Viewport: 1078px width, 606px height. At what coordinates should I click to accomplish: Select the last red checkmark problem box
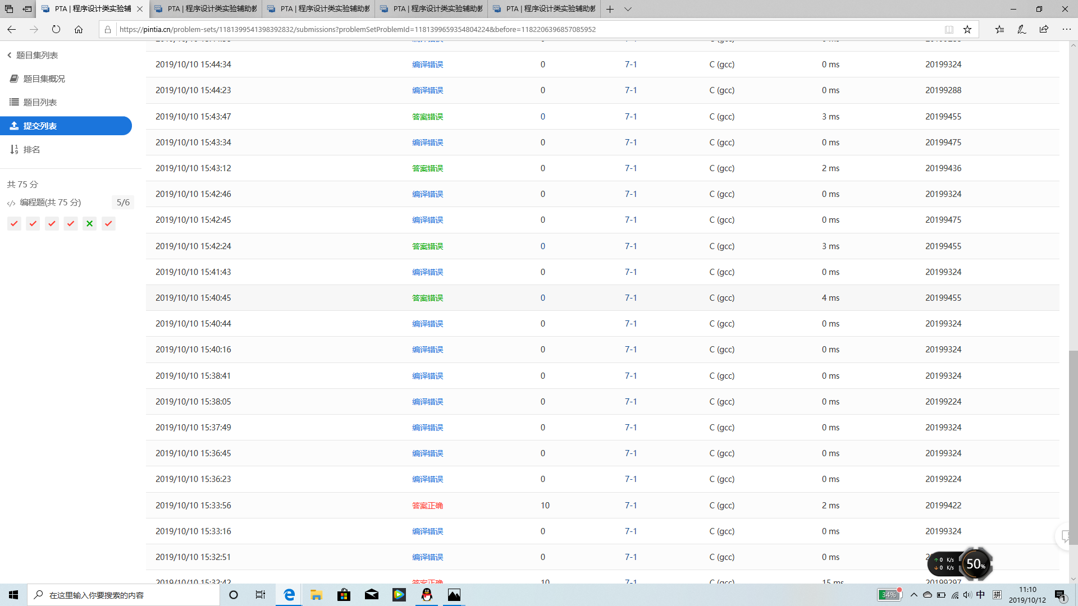108,223
